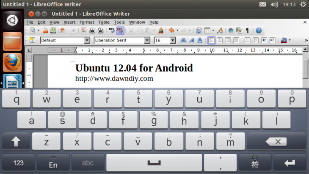Screen dimensions: 309x174
Task: Open the Edit menu
Action: click(x=41, y=22)
